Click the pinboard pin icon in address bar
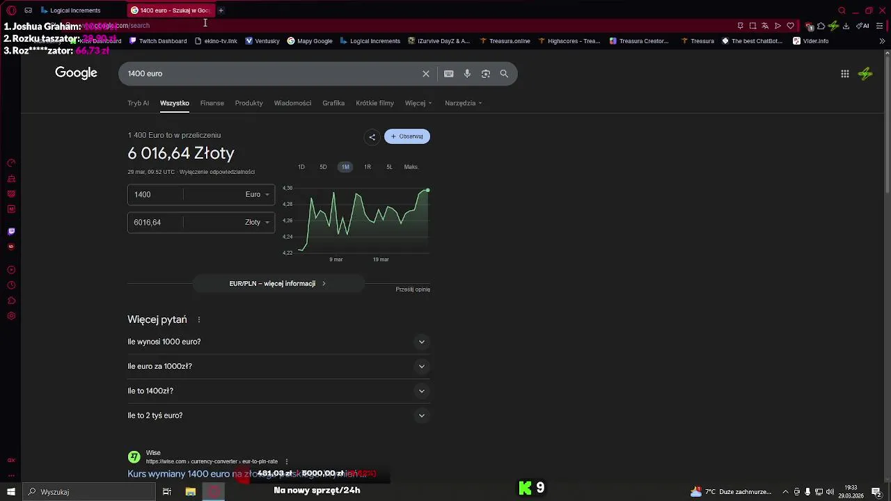 740,26
